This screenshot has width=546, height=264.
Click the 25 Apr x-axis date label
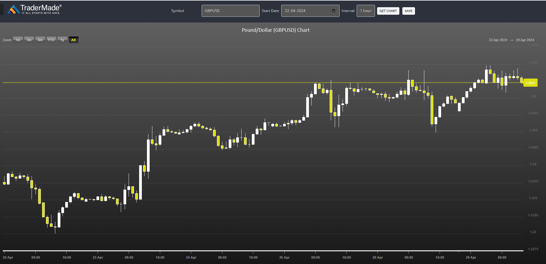[284, 257]
